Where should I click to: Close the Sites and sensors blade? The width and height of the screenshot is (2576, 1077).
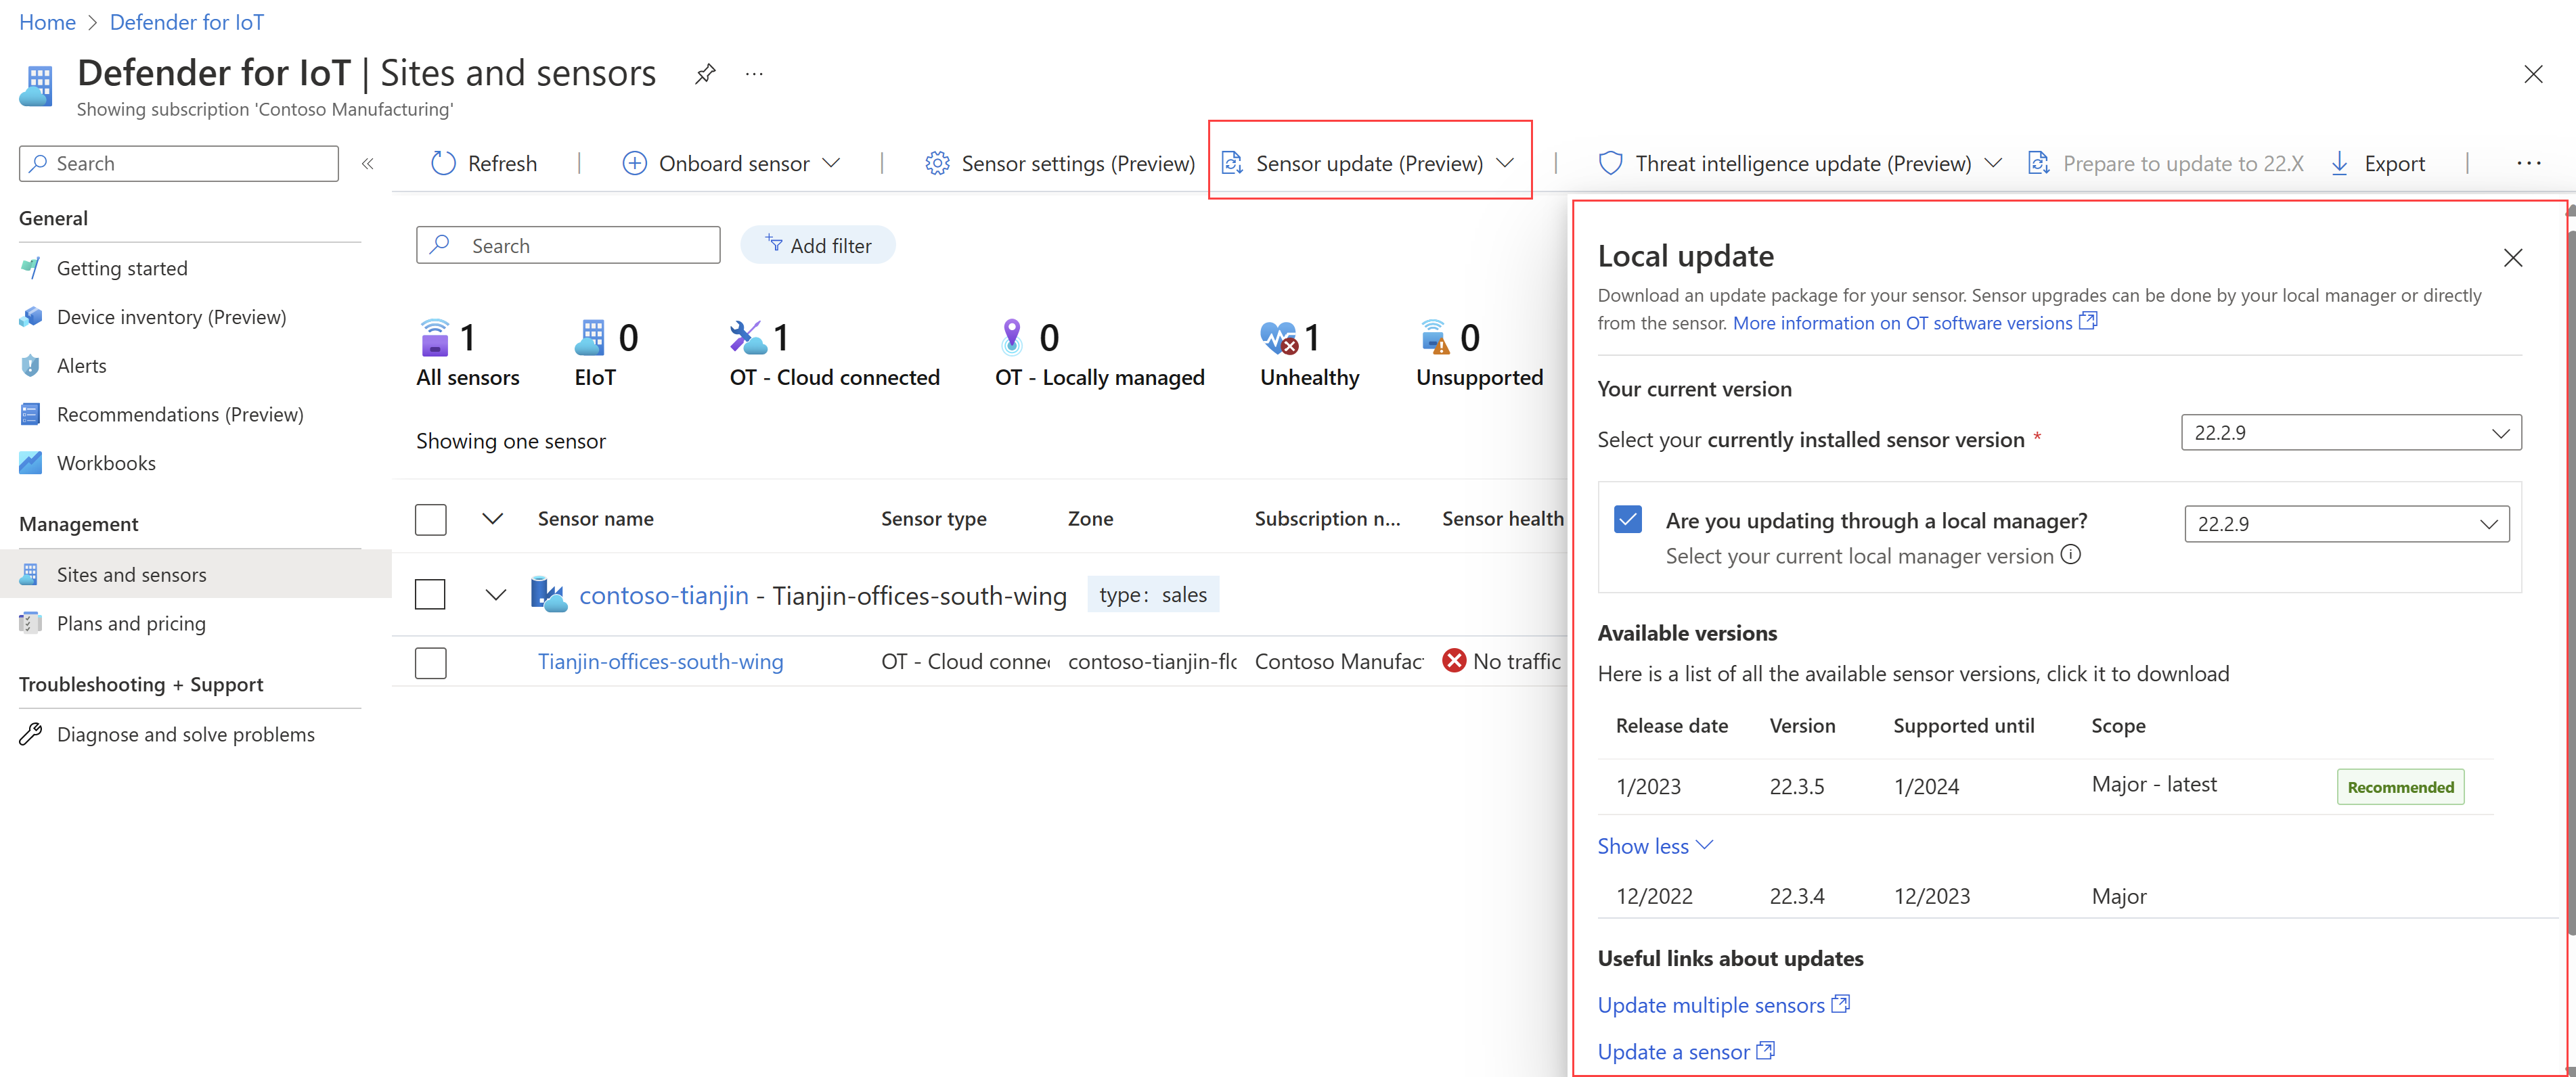[2533, 74]
